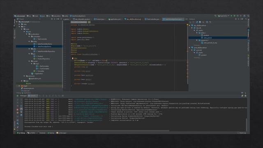Switch to dev_db@localhost.sql editor tab
The height and width of the screenshot is (148, 263).
point(134,19)
